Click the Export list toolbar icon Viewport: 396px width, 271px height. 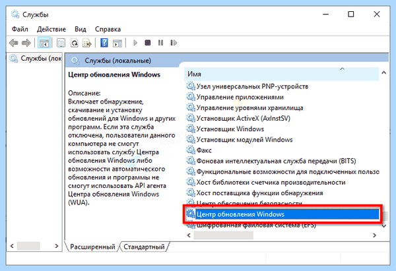coord(87,43)
